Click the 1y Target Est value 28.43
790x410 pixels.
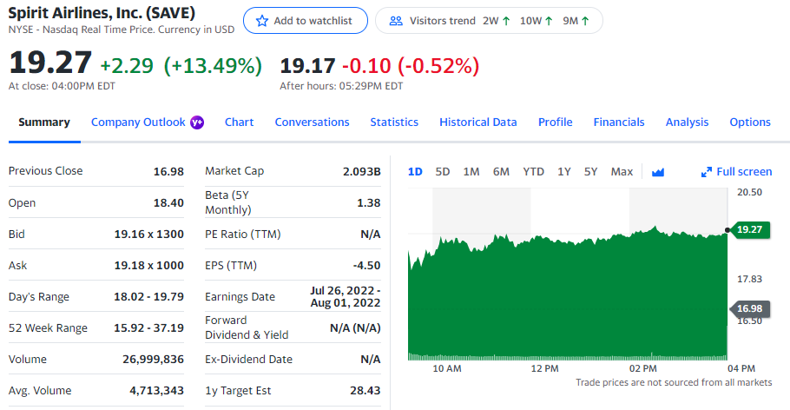click(365, 390)
